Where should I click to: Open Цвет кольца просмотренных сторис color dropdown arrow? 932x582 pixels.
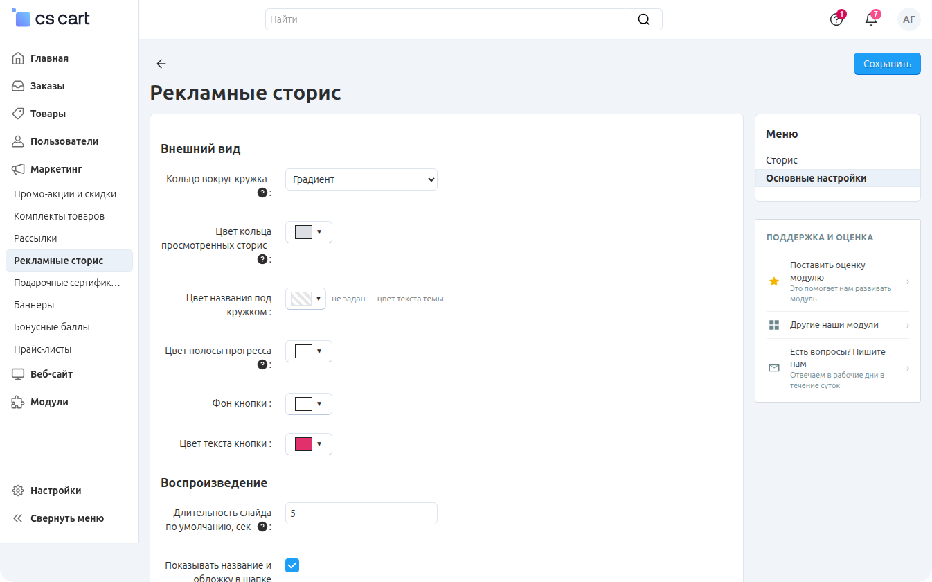click(319, 232)
